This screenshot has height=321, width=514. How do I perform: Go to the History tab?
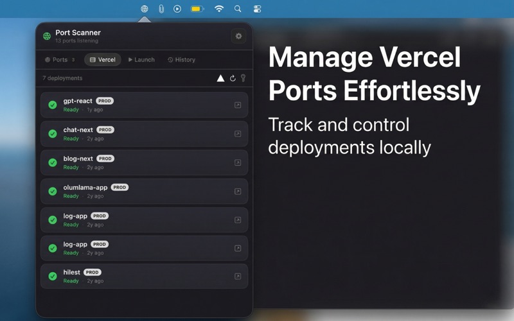tap(181, 60)
